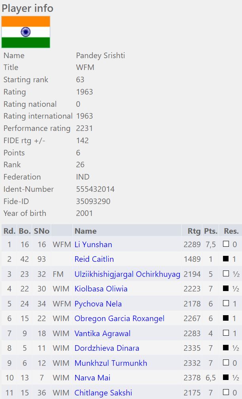Click Pychova Nela name link
The width and height of the screenshot is (242, 399).
point(98,304)
